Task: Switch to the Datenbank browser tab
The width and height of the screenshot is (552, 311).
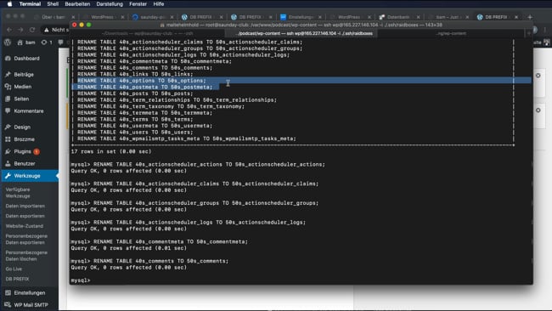Action: (398, 17)
